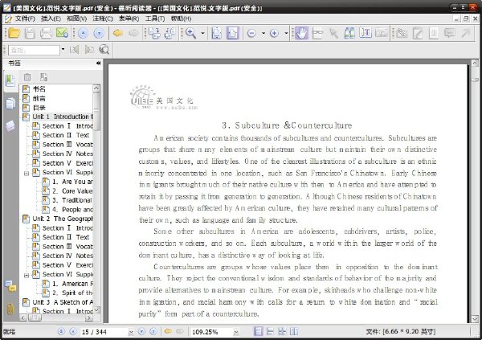This screenshot has width=482, height=340.
Task: Click the grey next view arrow in toolbar
Action: click(x=133, y=33)
